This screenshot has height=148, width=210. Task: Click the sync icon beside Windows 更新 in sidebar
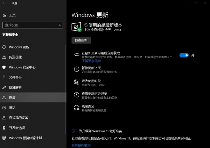pyautogui.click(x=4, y=47)
